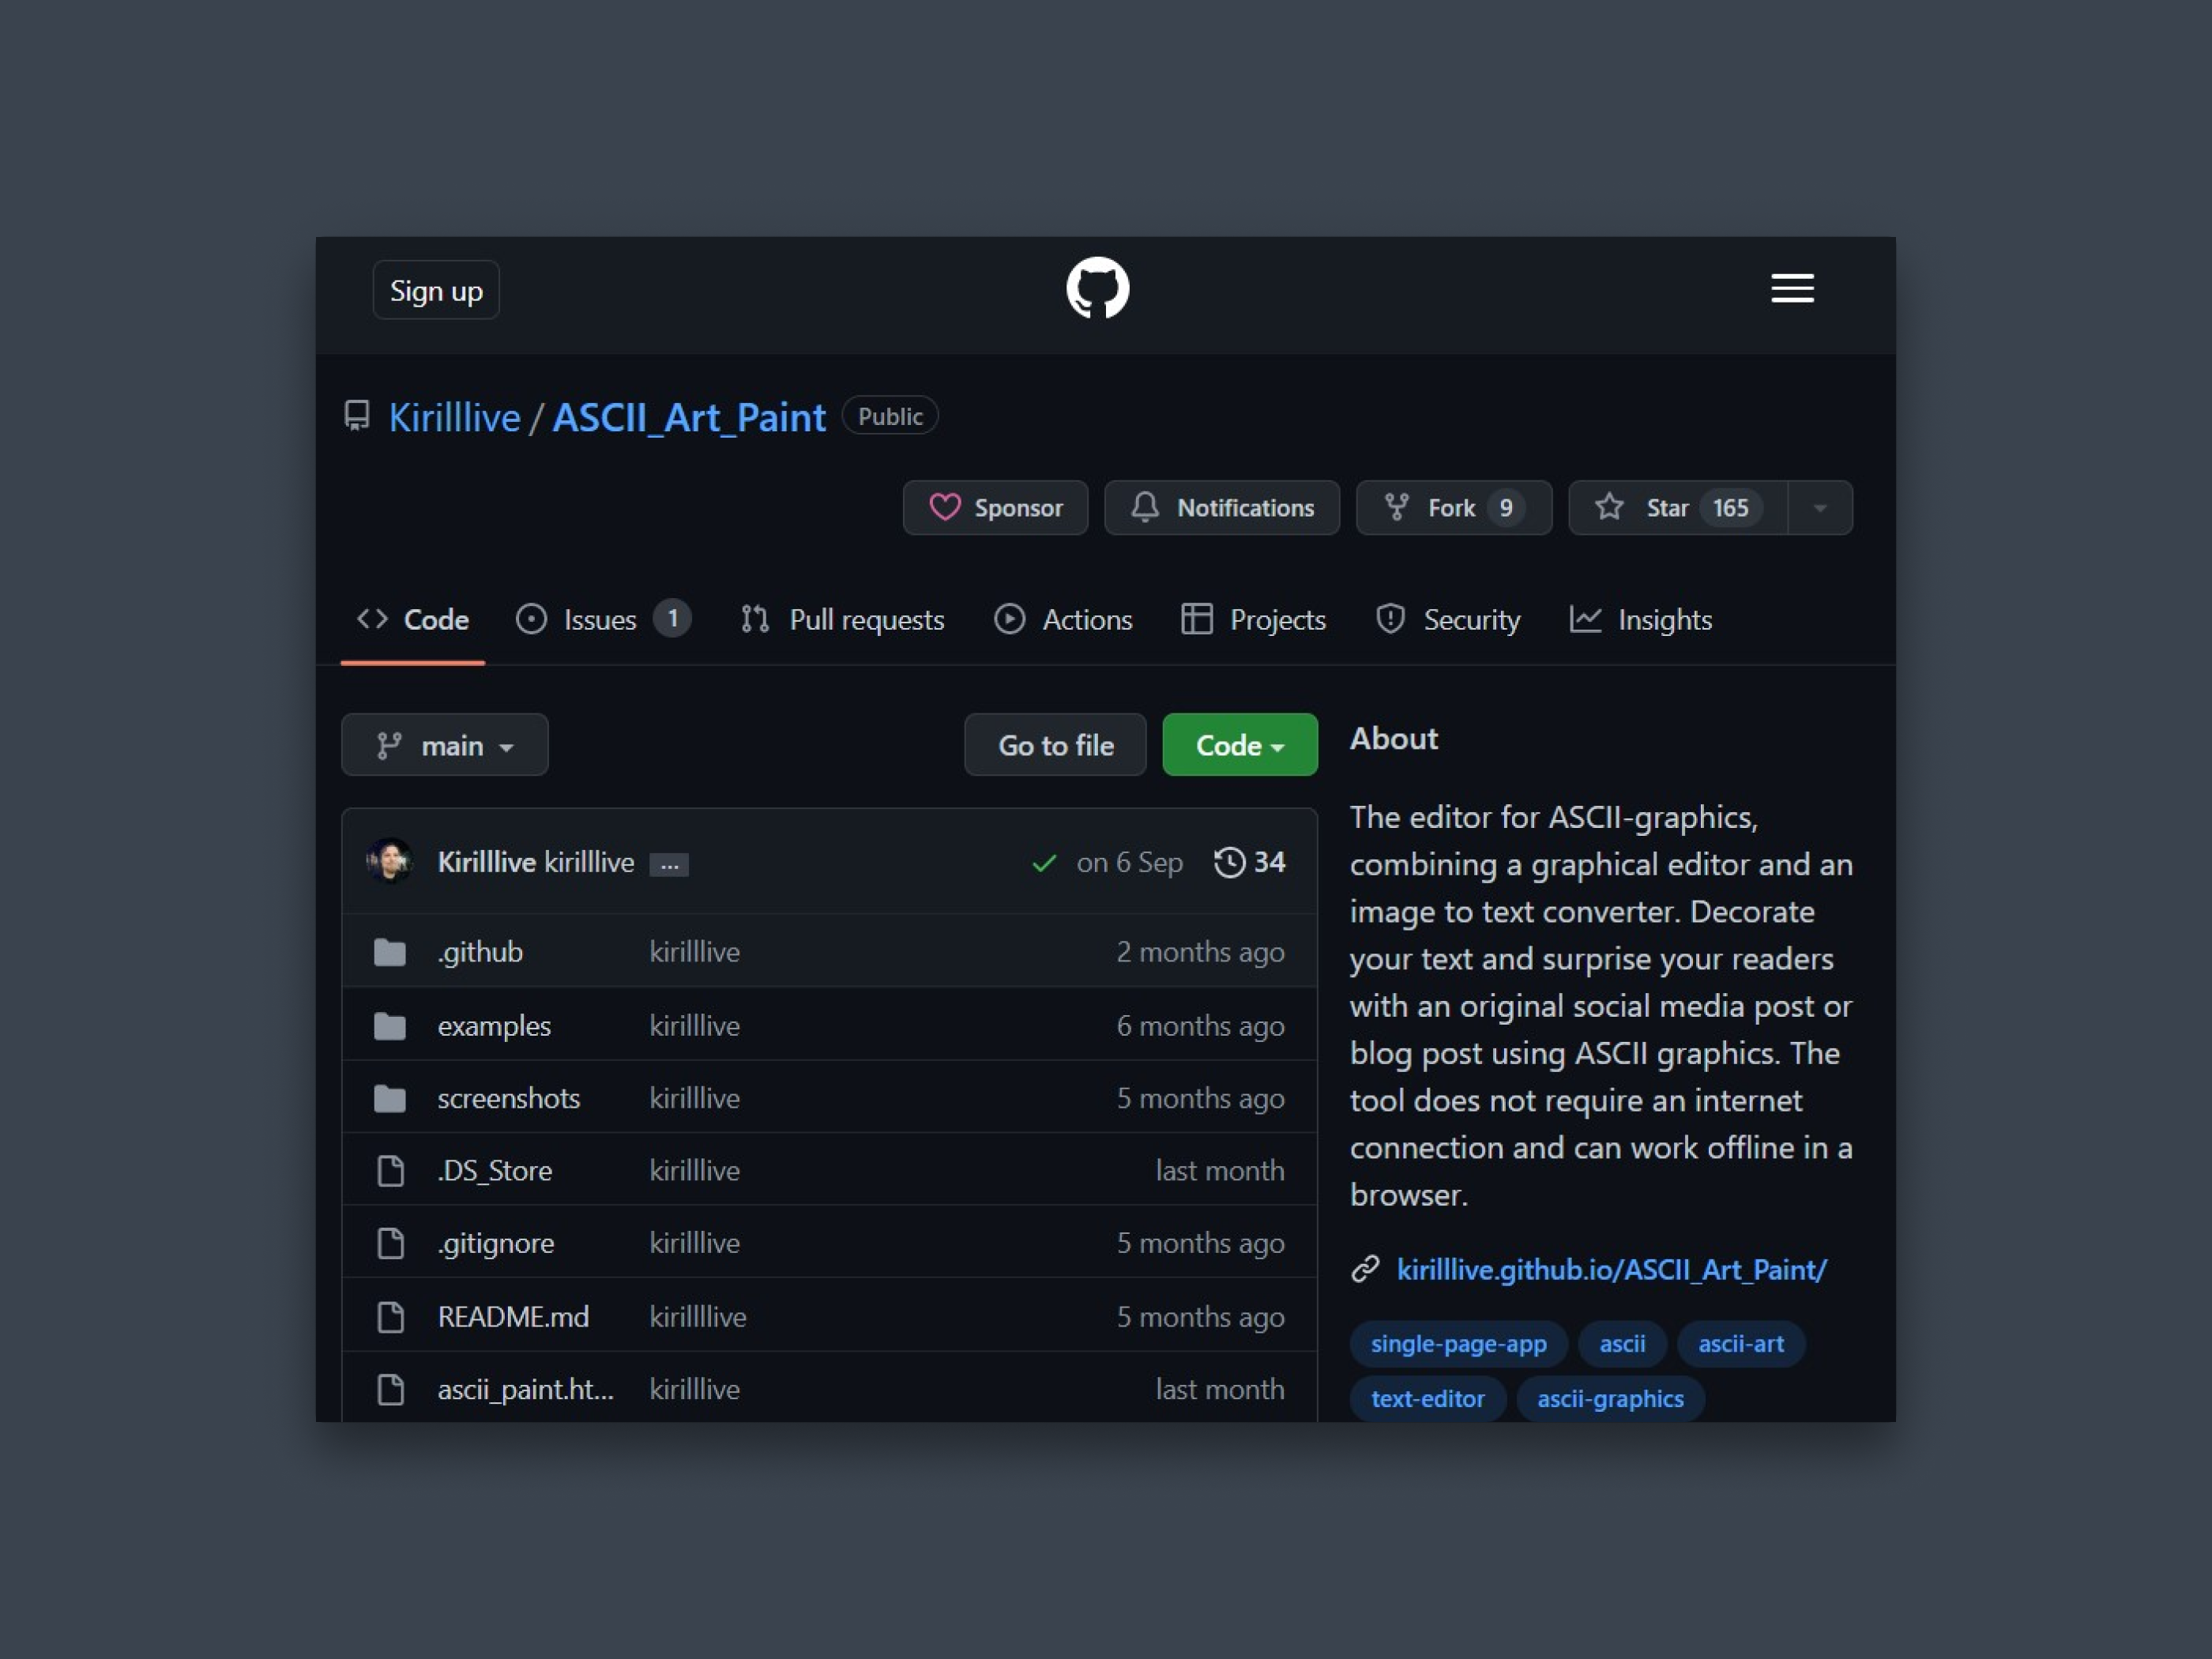
Task: Fork the repository
Action: pos(1452,508)
